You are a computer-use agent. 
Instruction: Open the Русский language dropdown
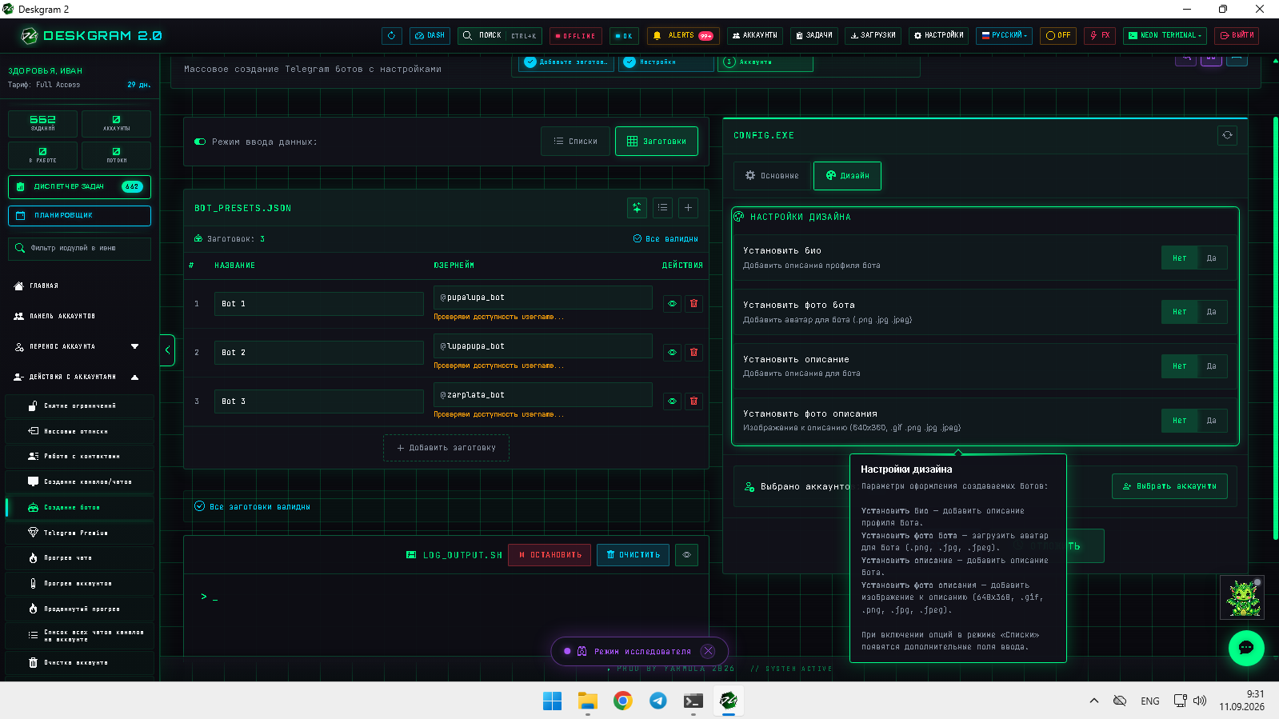[1004, 36]
